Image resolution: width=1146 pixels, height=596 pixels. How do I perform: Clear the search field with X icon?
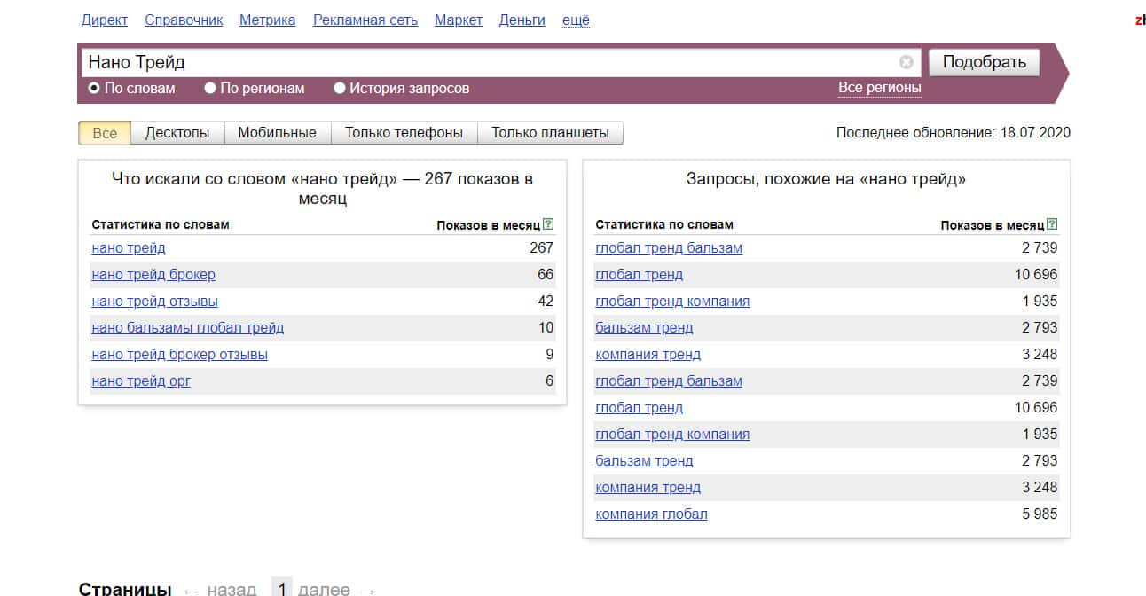(906, 62)
